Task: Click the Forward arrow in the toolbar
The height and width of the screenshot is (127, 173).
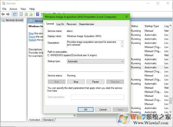Action: point(8,14)
